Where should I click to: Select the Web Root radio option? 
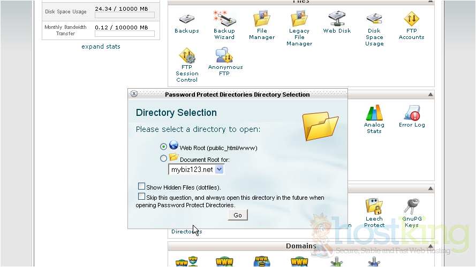click(x=163, y=147)
